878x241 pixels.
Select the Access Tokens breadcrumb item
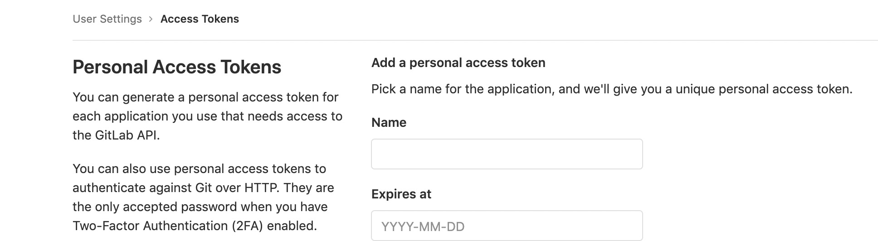click(200, 19)
